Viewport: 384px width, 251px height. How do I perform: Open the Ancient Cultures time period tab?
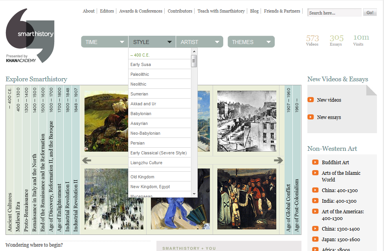(10, 160)
